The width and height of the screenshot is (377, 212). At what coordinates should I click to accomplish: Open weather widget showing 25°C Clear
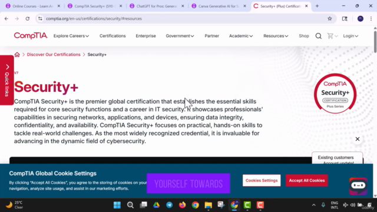[x=14, y=205]
